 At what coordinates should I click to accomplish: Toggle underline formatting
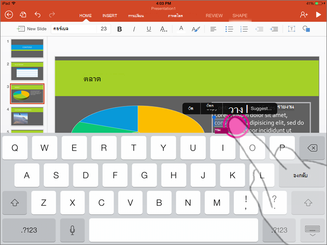pyautogui.click(x=149, y=29)
